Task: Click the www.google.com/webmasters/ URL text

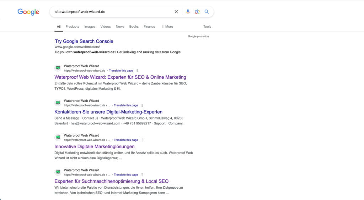Action: point(77,47)
